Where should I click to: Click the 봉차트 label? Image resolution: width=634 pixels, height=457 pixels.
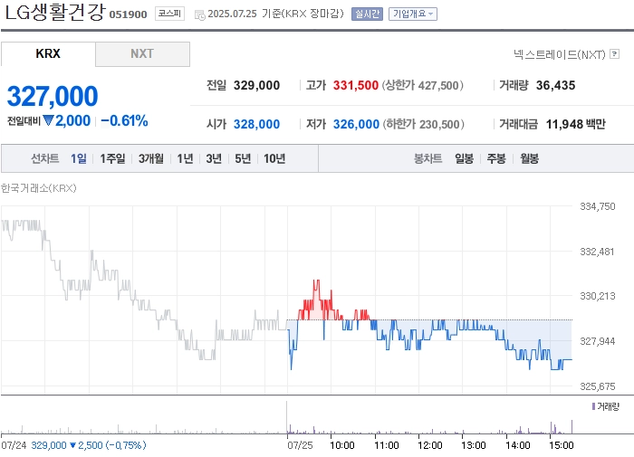(x=427, y=158)
